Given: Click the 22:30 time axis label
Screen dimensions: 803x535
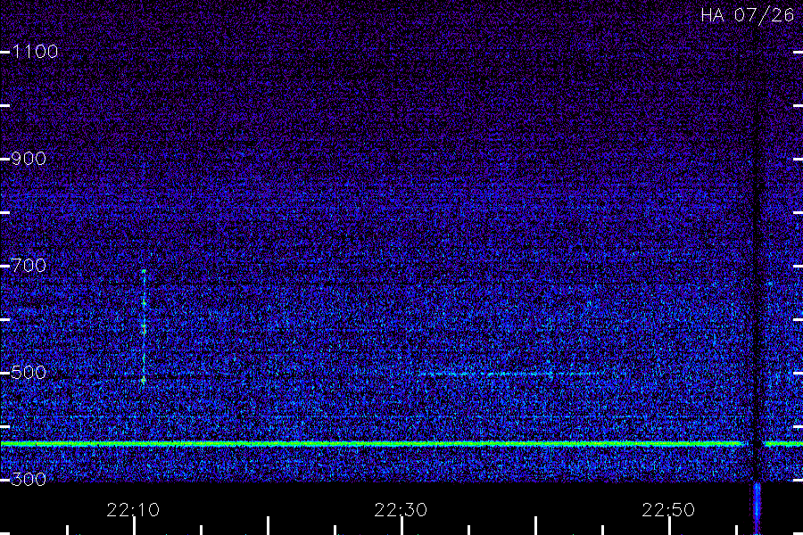Looking at the screenshot, I should pyautogui.click(x=401, y=510).
